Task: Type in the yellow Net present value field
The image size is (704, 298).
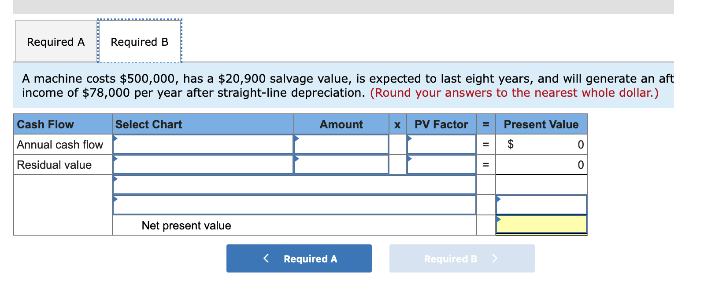Action: click(x=541, y=225)
